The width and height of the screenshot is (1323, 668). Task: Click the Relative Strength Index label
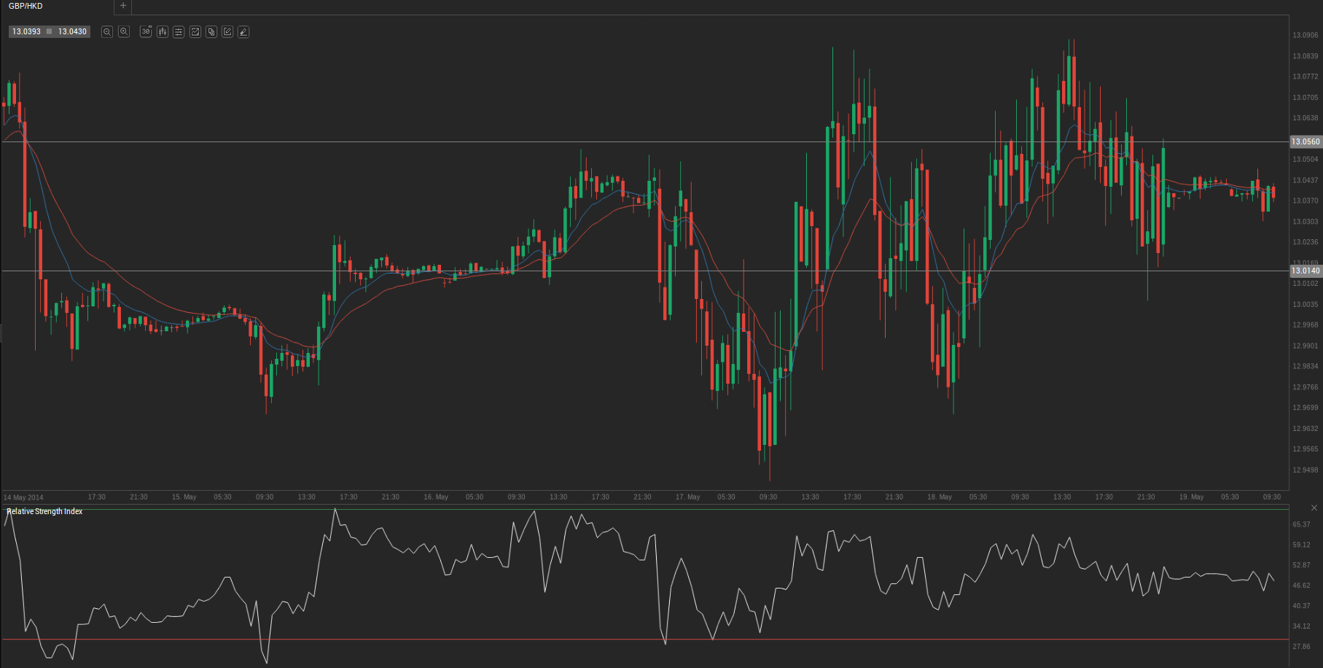coord(44,511)
